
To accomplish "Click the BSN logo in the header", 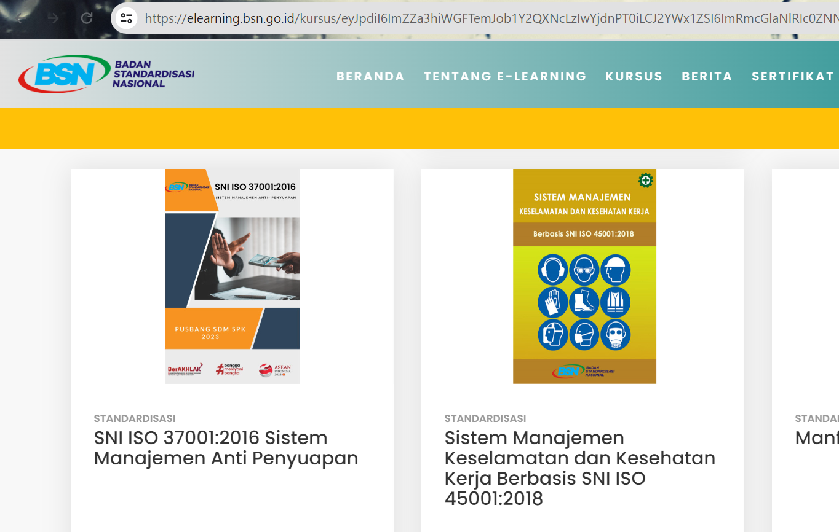I will point(106,74).
